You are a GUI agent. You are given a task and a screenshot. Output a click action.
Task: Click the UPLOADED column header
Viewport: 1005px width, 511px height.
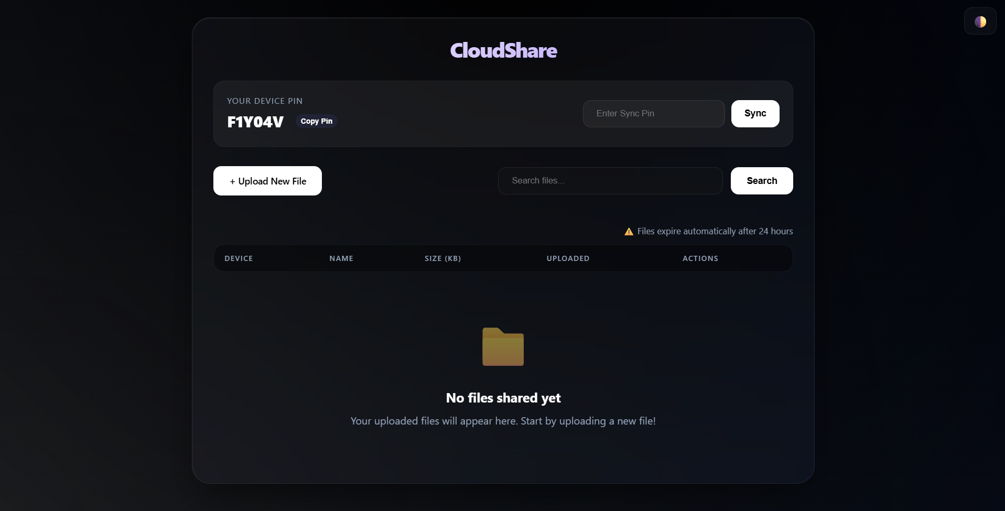point(568,258)
